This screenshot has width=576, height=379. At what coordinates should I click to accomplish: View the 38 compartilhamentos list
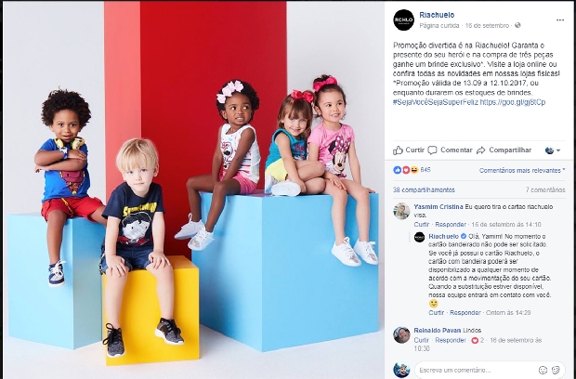(424, 189)
